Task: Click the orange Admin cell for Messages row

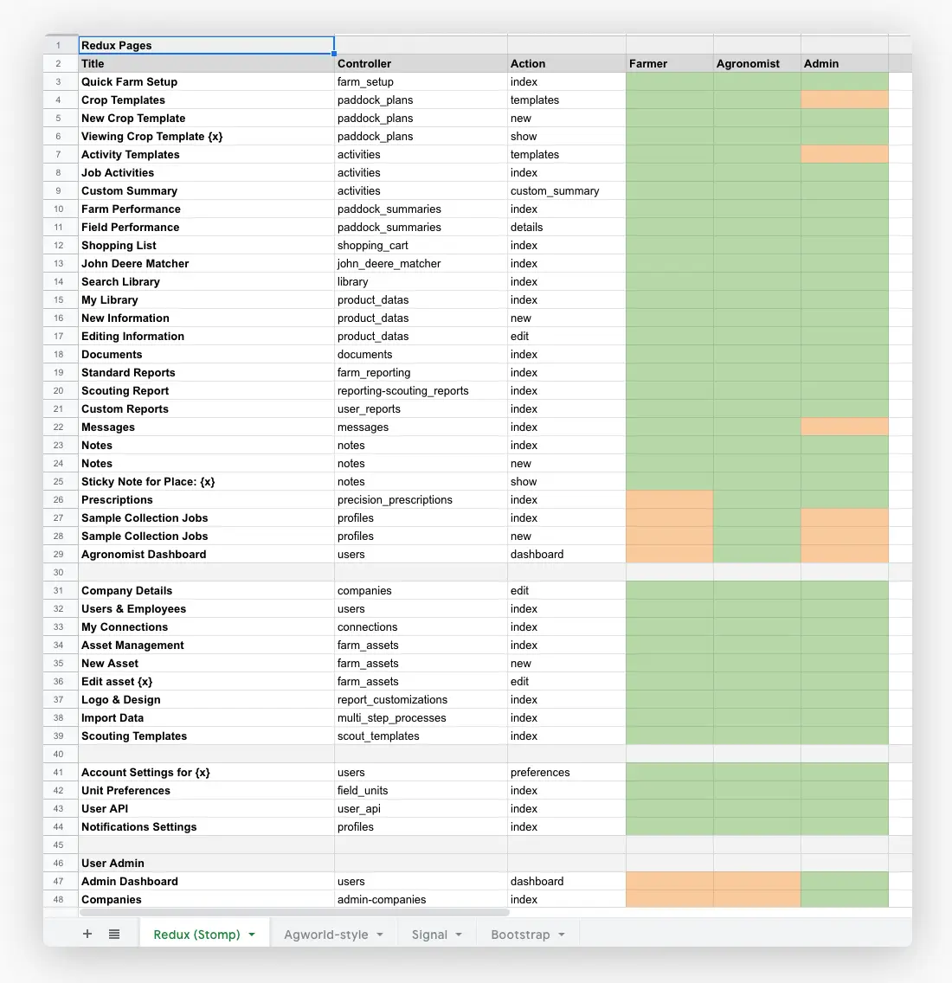Action: click(x=844, y=427)
